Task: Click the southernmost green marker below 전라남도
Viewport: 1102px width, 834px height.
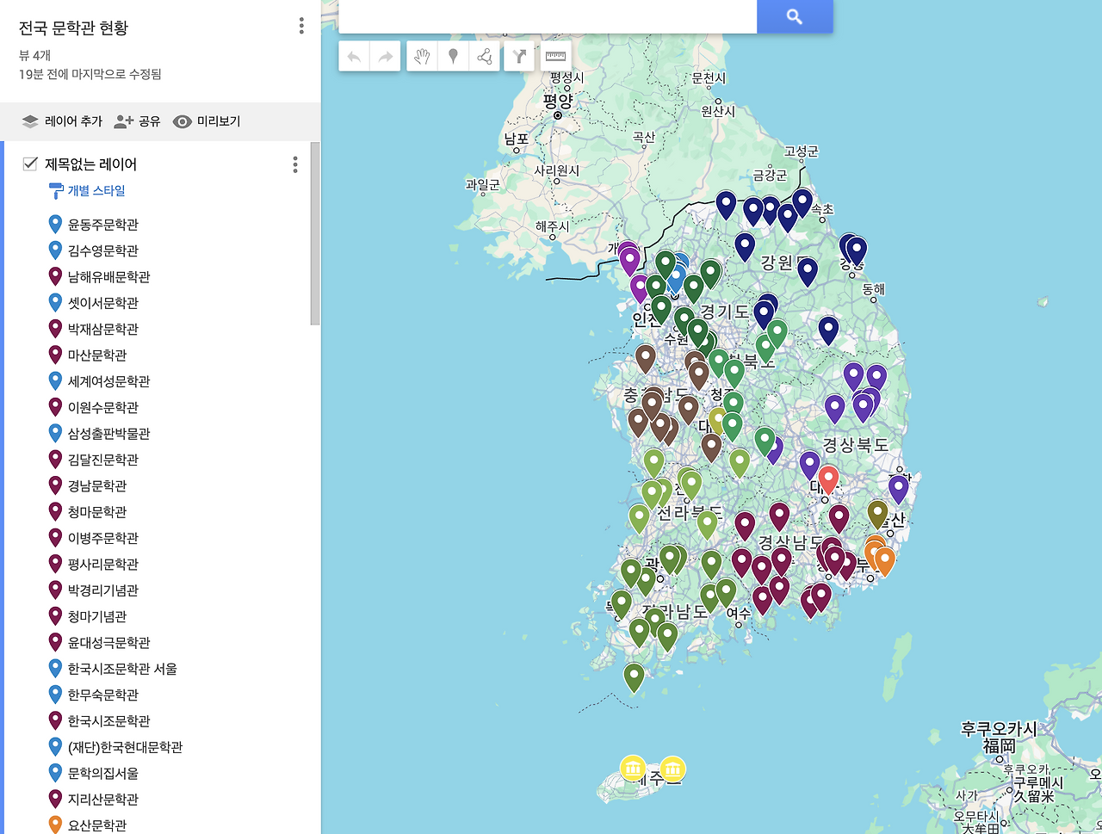Action: coord(634,677)
